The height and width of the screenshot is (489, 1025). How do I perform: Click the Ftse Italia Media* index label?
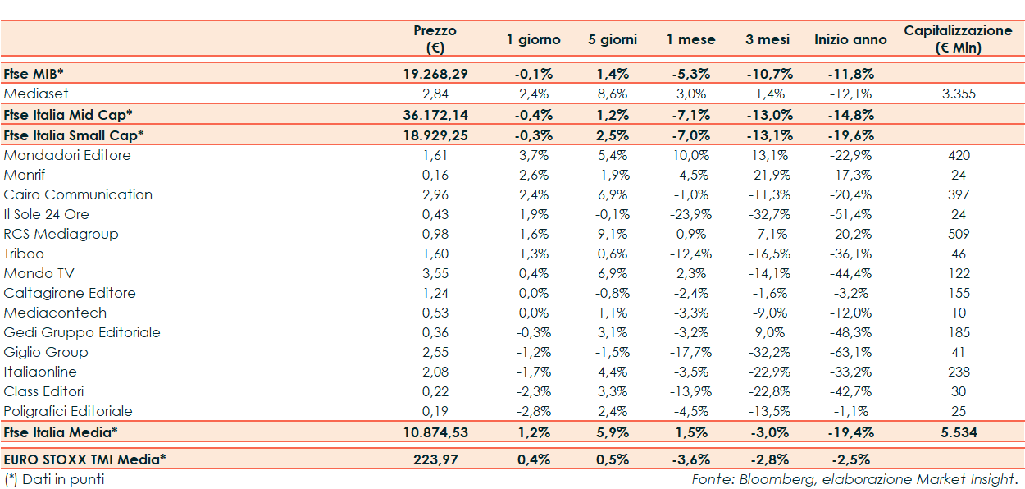click(61, 432)
